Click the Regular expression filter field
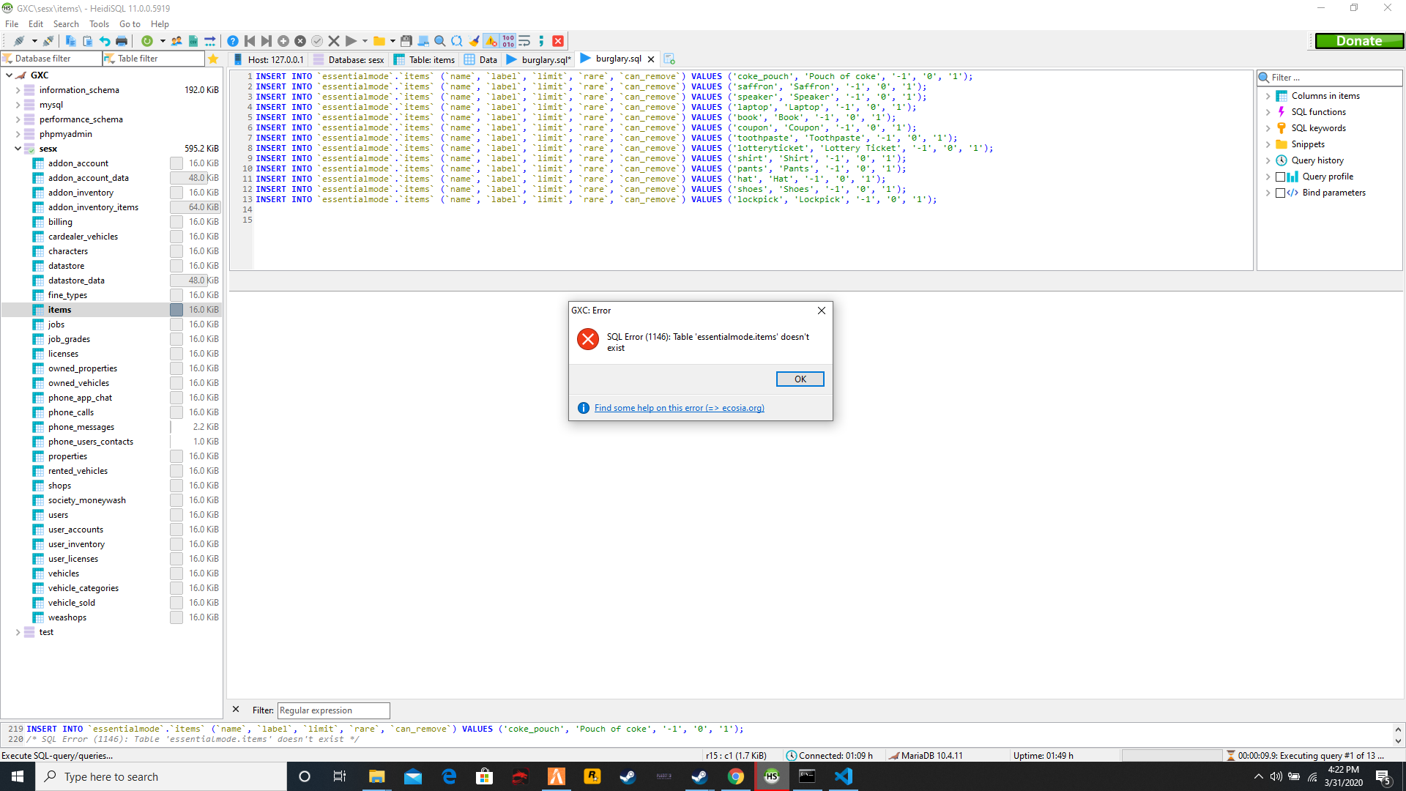Screen dimensions: 1406x791 pos(333,710)
